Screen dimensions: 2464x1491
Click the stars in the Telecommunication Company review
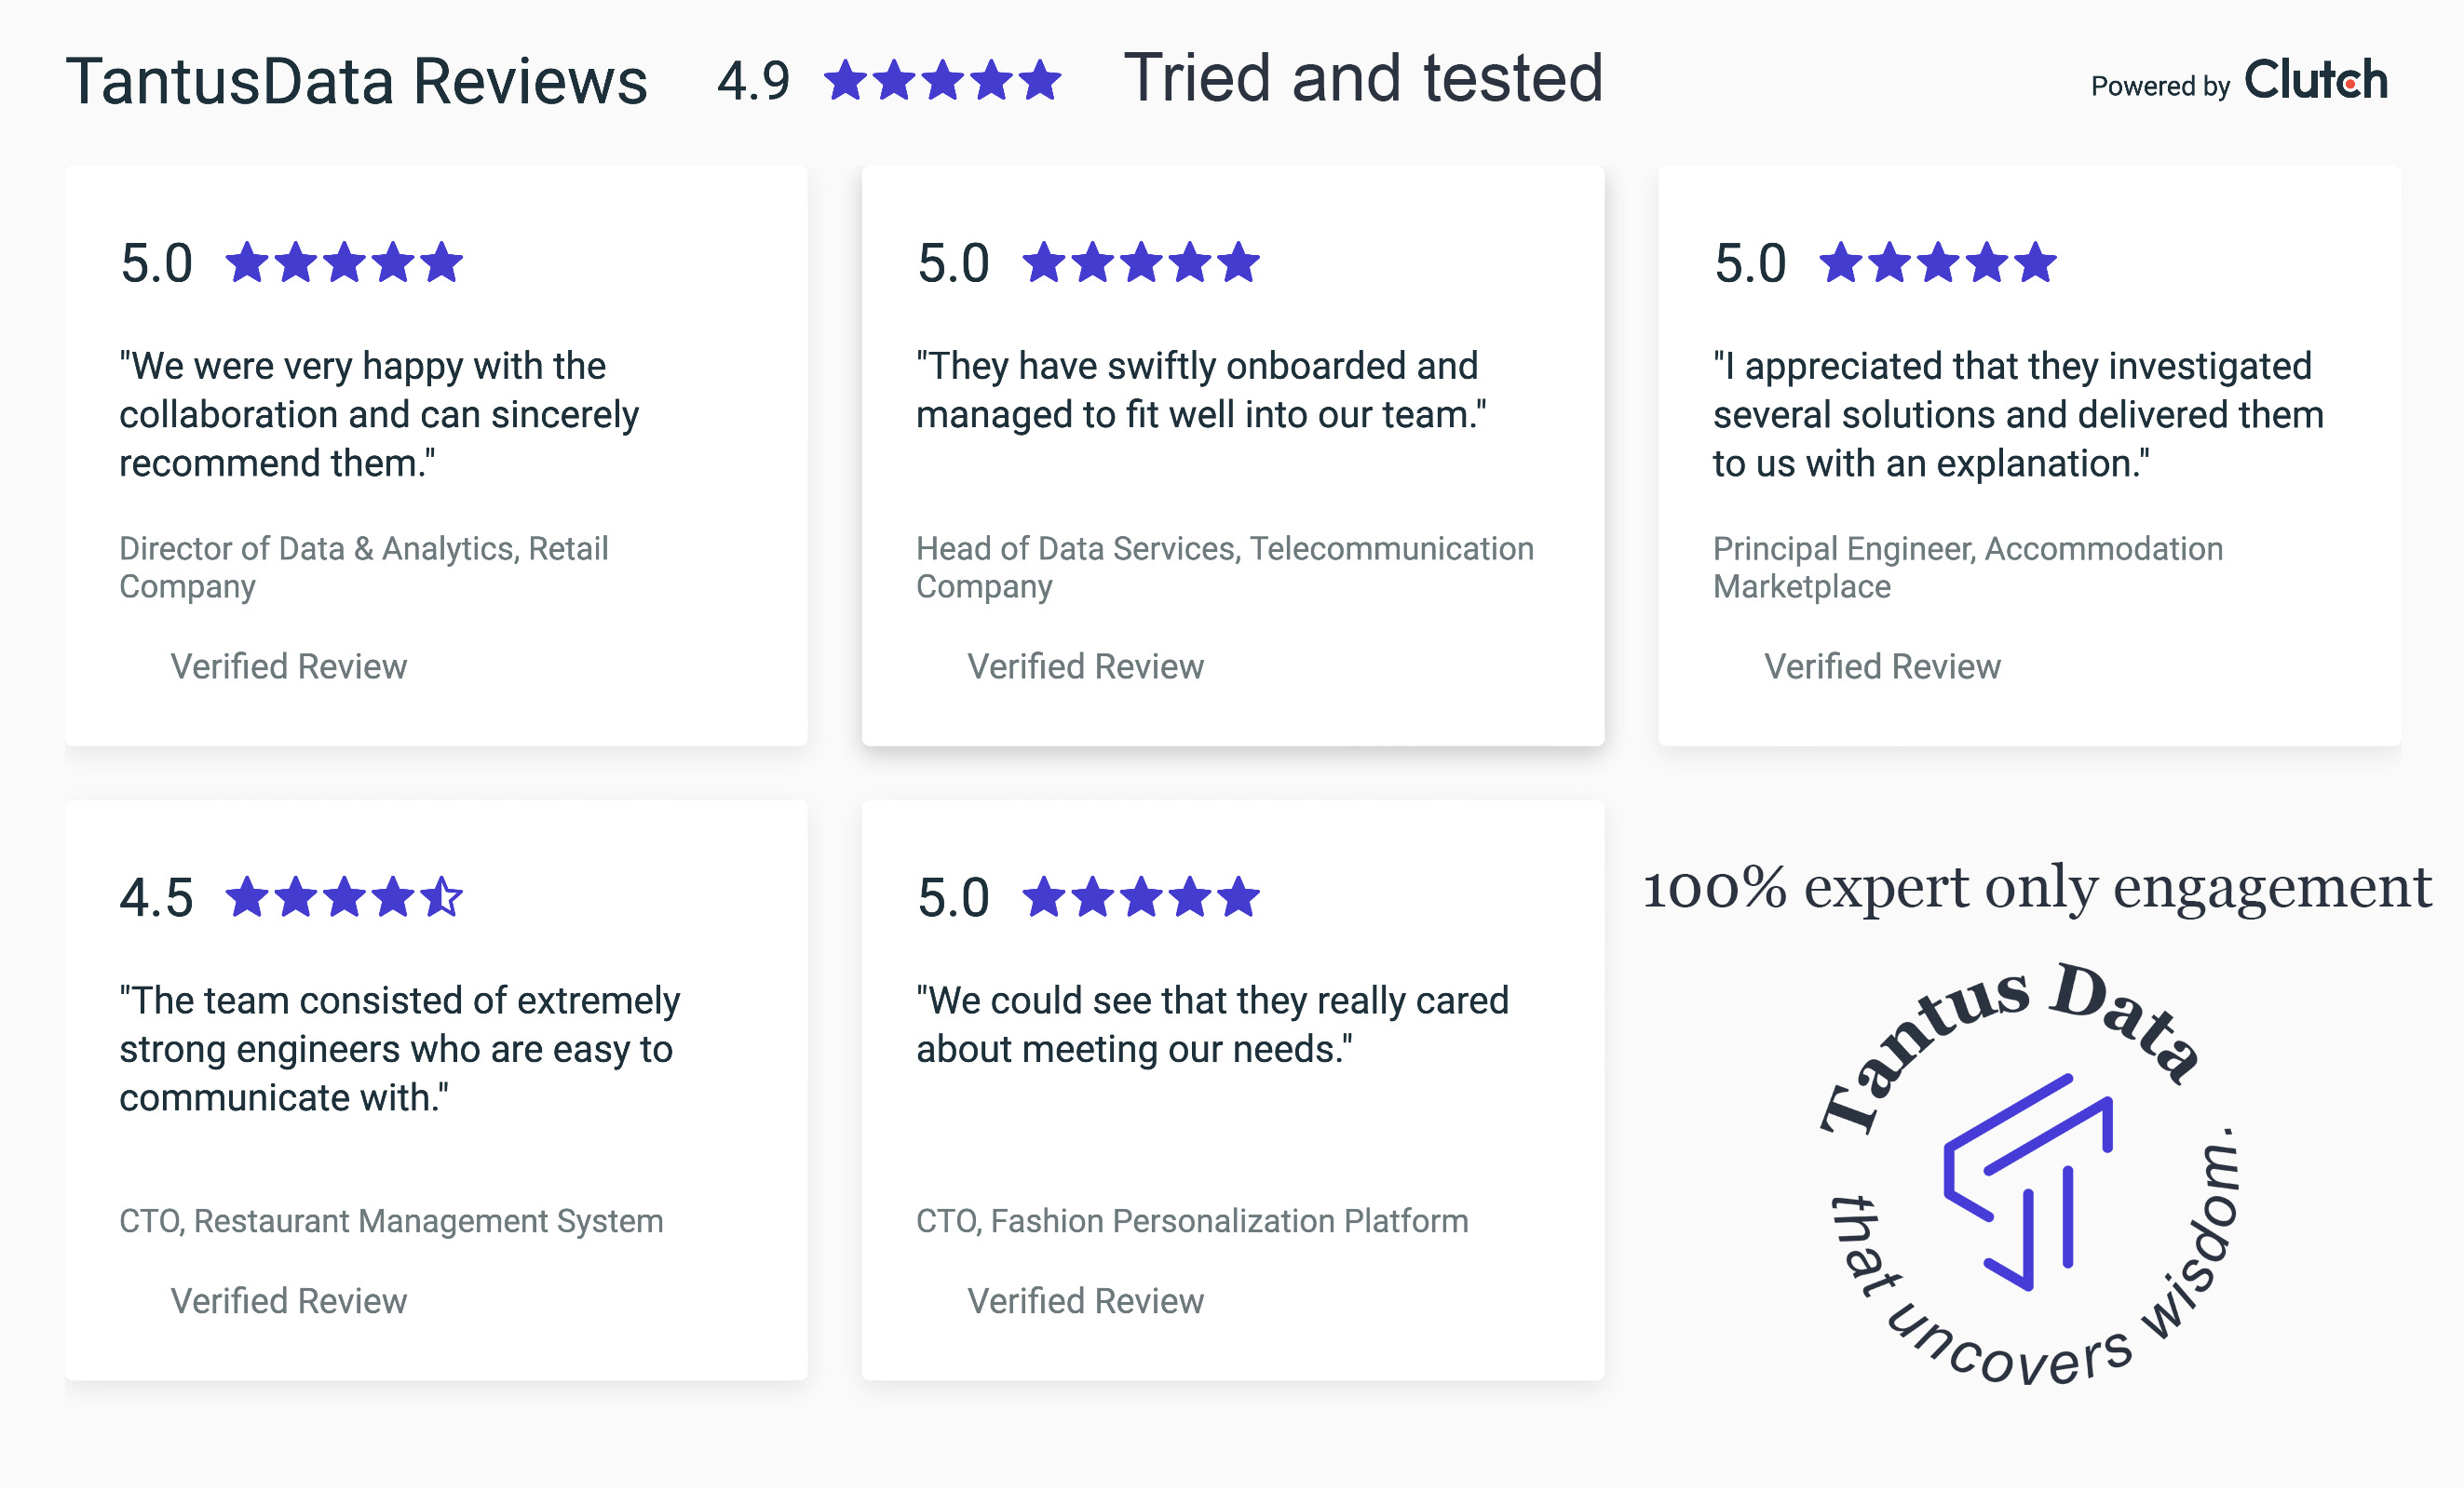coord(1141,262)
